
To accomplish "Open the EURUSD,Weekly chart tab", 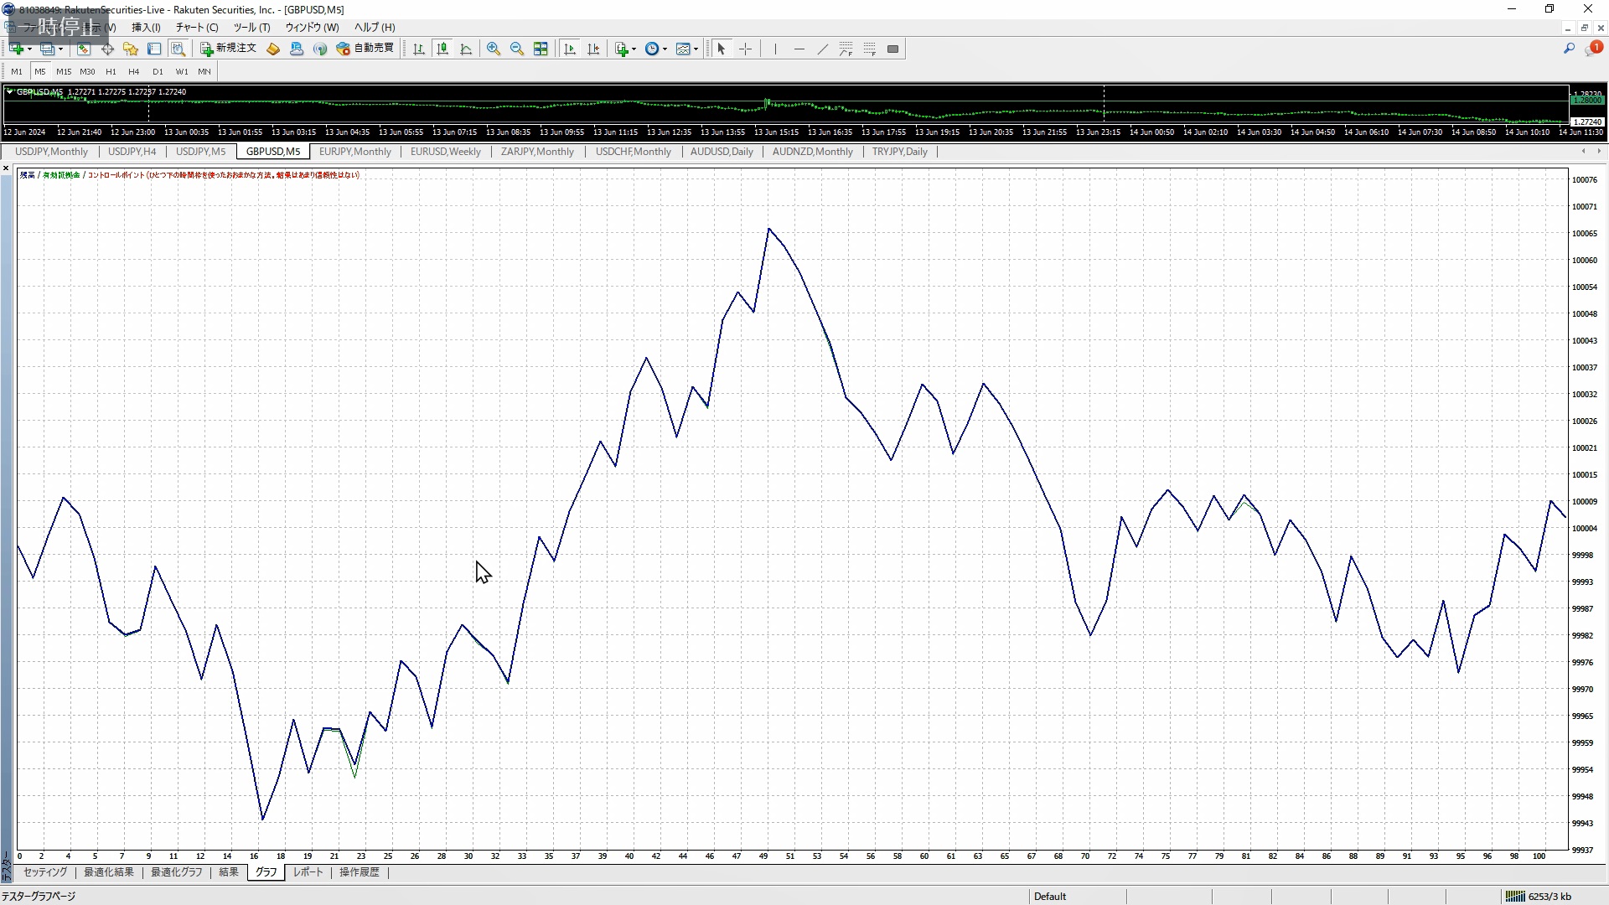I will coord(445,152).
